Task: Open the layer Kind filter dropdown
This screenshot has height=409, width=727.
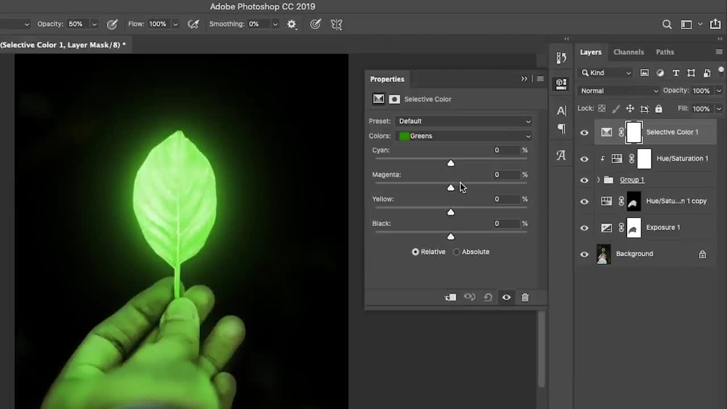Action: coord(606,73)
